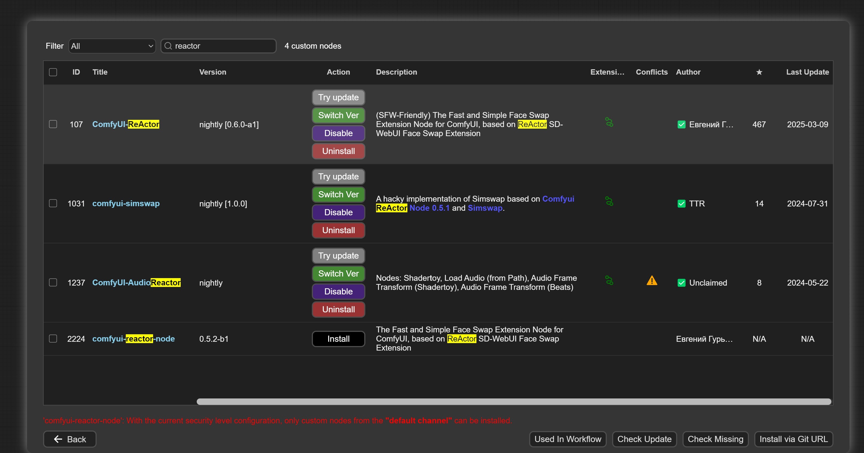The image size is (864, 453).
Task: Open the Filter dropdown set to All
Action: click(112, 46)
